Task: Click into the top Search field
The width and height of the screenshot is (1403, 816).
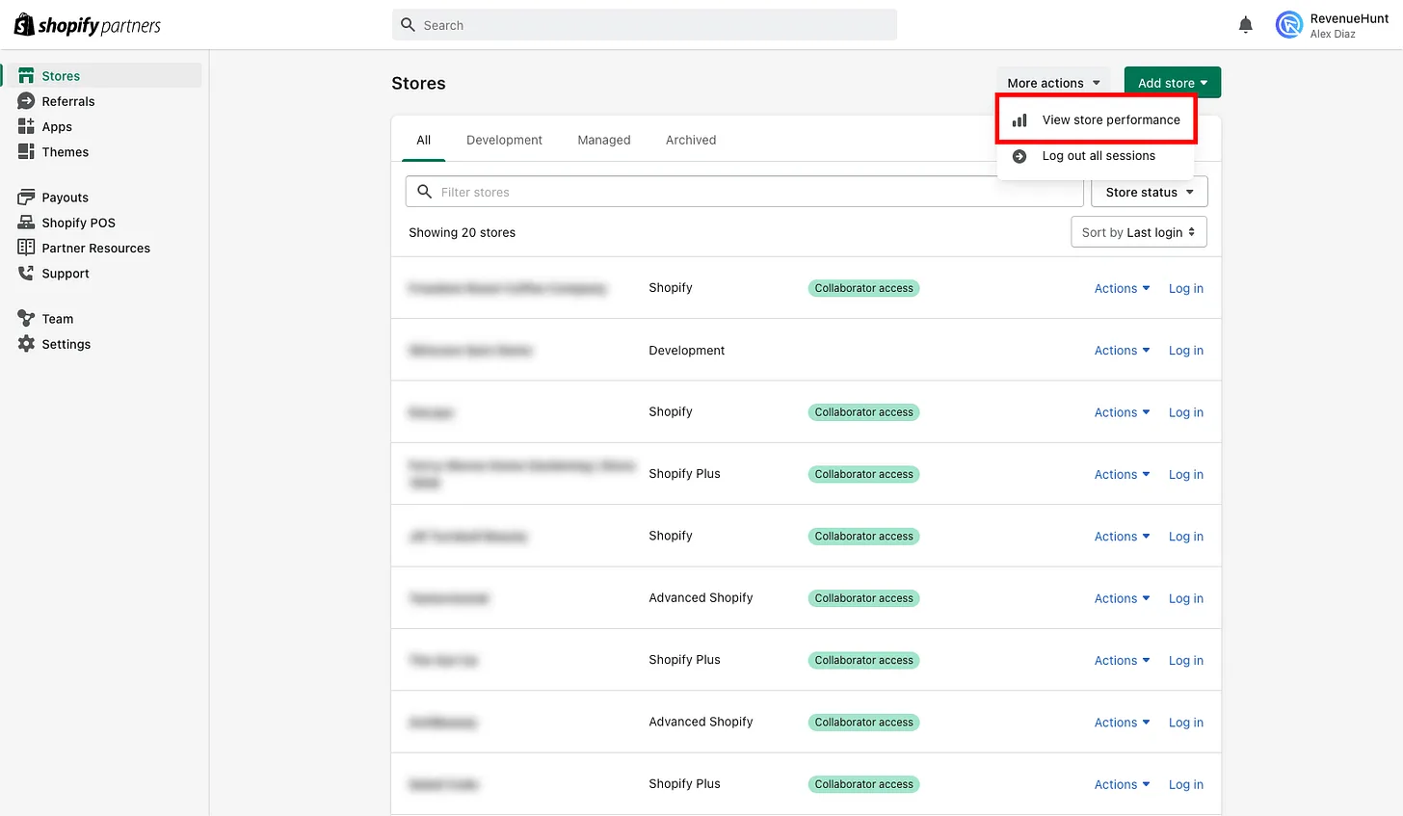Action: [x=644, y=25]
